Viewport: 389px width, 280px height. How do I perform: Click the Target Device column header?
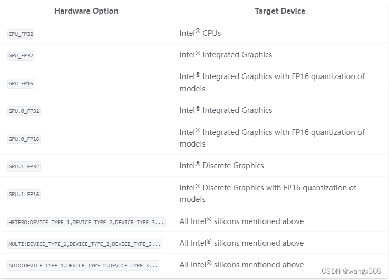click(280, 11)
